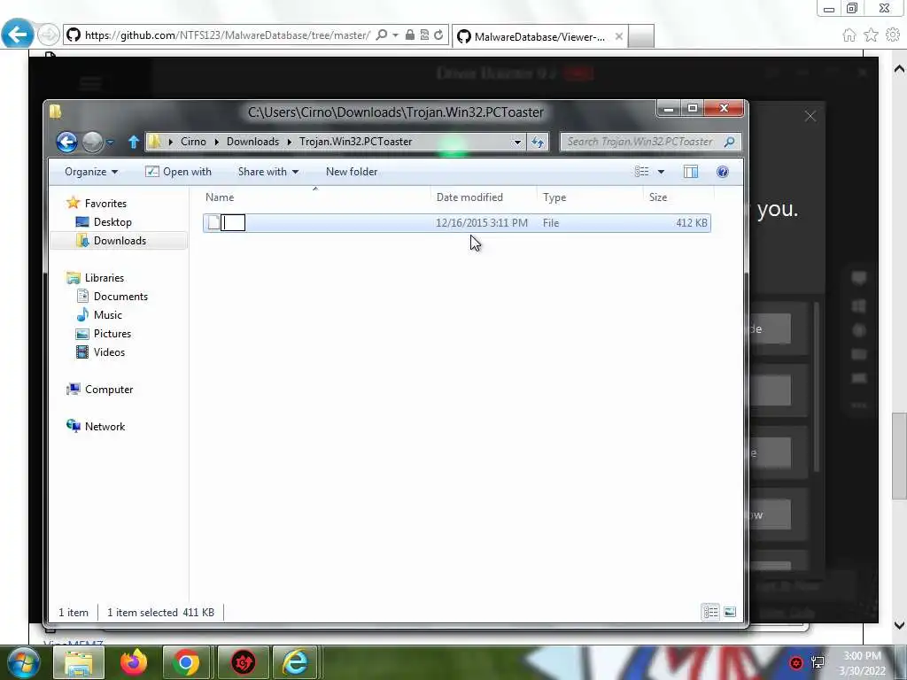Click the Cirno breadcrumb in address bar
This screenshot has width=907, height=680.
193,142
